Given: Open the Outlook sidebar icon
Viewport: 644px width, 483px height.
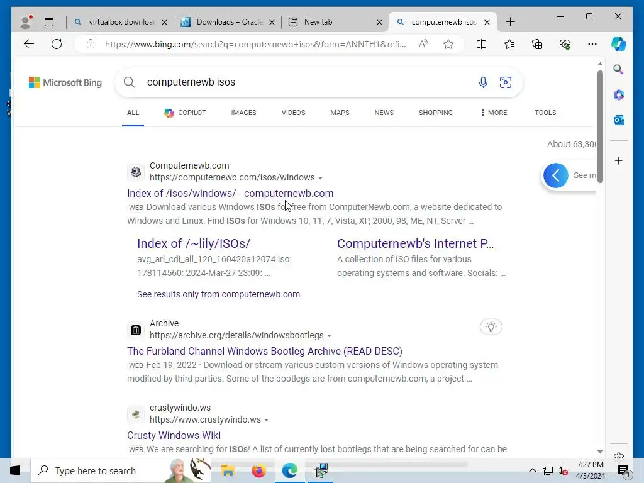Looking at the screenshot, I should click(619, 120).
